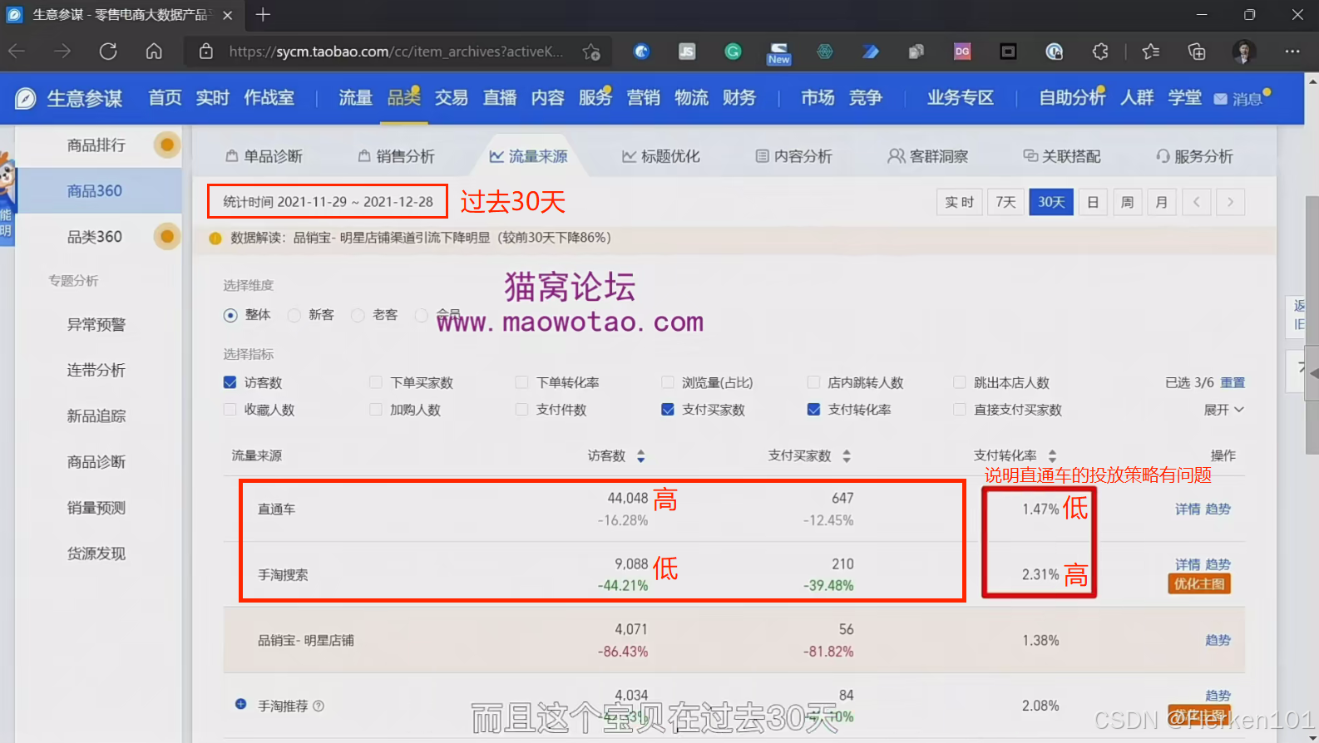Open the collections icon in toolbar
Viewport: 1319px width, 743px height.
[x=1197, y=52]
